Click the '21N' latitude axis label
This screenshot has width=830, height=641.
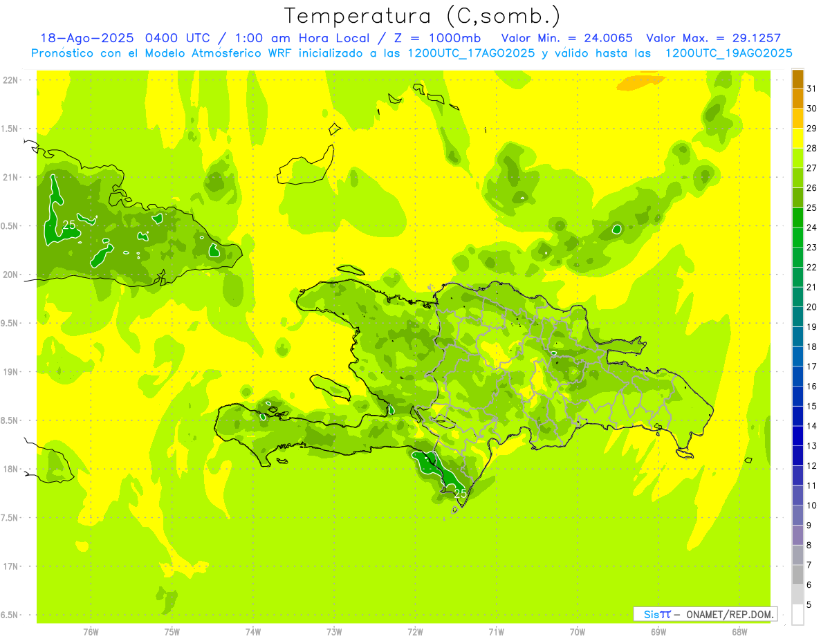tap(10, 177)
